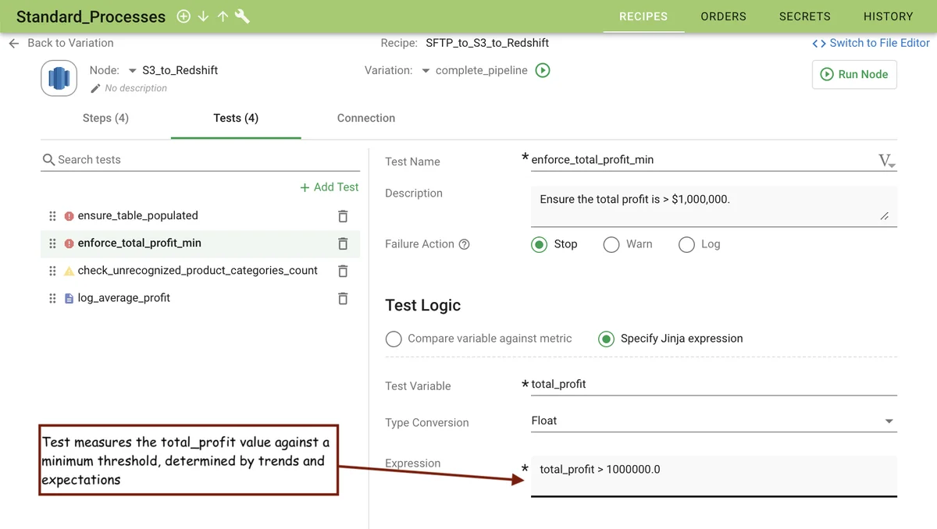Add a new test with Add Test
The height and width of the screenshot is (529, 937).
(x=329, y=187)
